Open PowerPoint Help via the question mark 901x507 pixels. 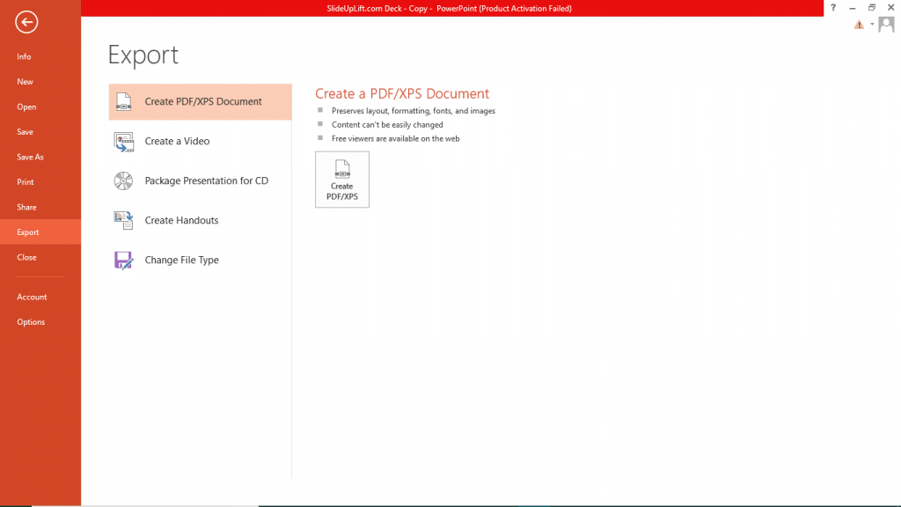click(x=832, y=7)
